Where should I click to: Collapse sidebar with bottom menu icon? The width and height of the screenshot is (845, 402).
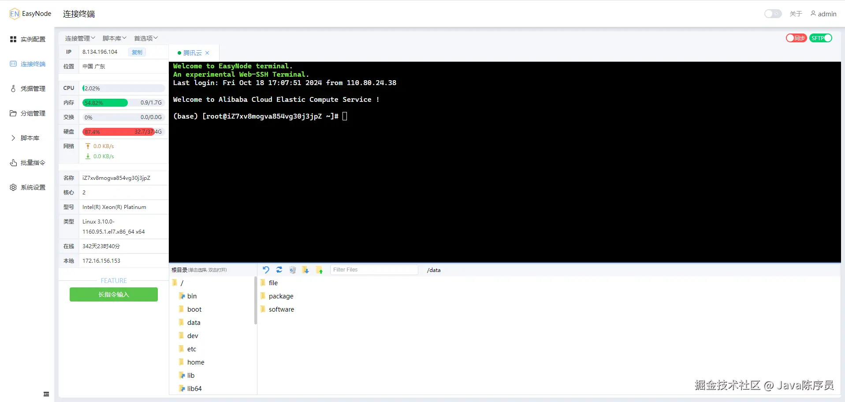pos(46,394)
